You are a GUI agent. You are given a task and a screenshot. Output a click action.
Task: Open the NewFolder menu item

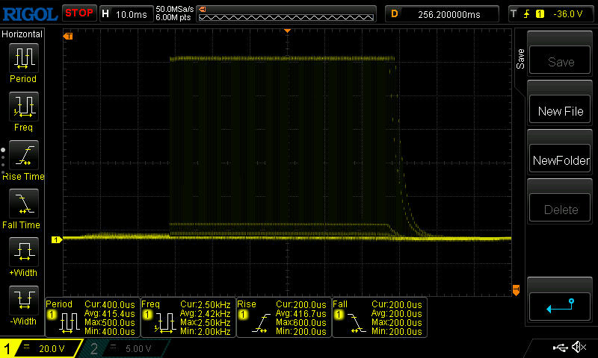pos(561,160)
